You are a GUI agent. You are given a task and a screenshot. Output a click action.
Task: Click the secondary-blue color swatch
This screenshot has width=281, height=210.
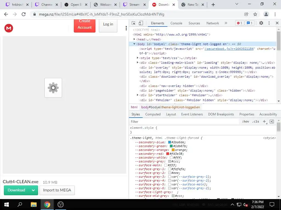pos(170,142)
